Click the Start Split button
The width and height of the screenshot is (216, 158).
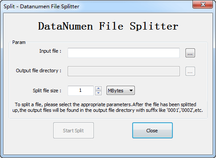click(x=73, y=131)
